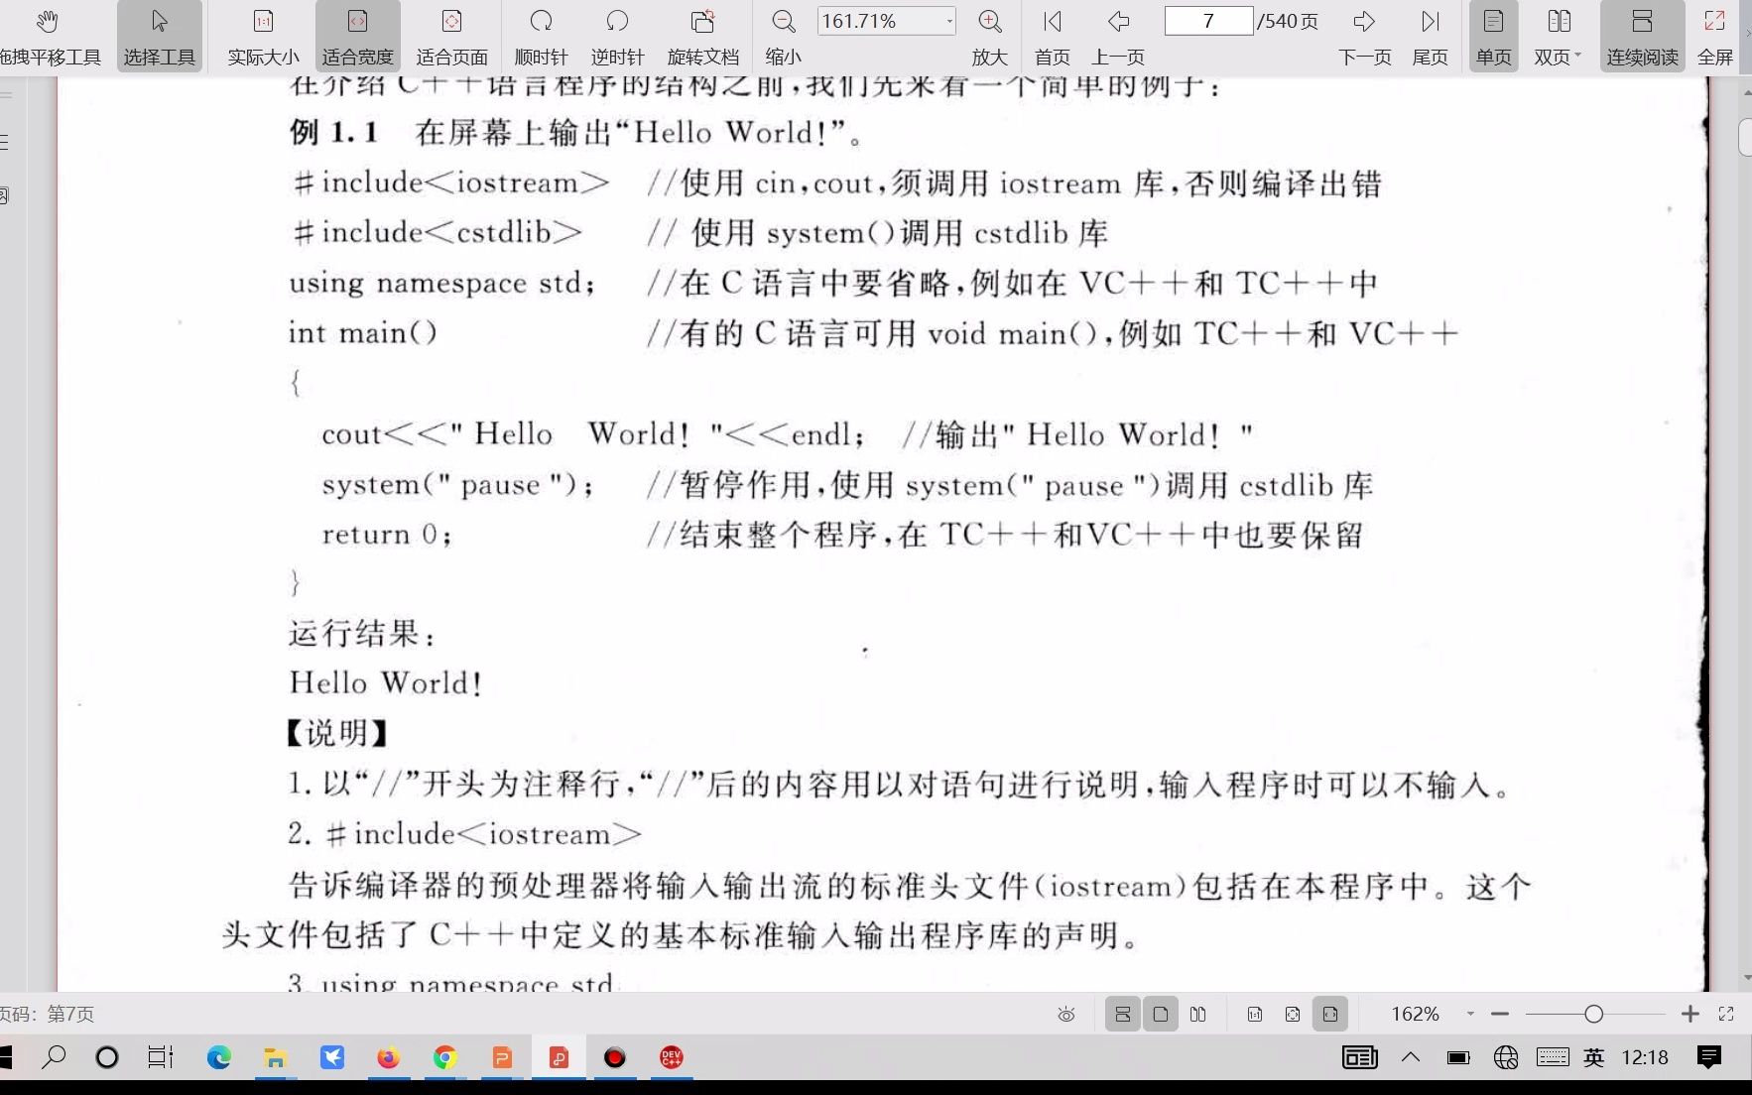The width and height of the screenshot is (1752, 1095).
Task: Click the plus zoom button in status bar
Action: pos(1690,1014)
